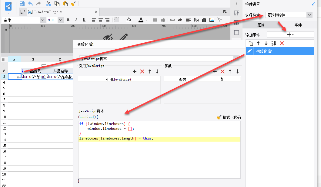Click the 格式化代码 button
This screenshot has height=187, width=321.
tap(229, 117)
